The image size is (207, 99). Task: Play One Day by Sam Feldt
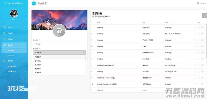tap(195, 59)
